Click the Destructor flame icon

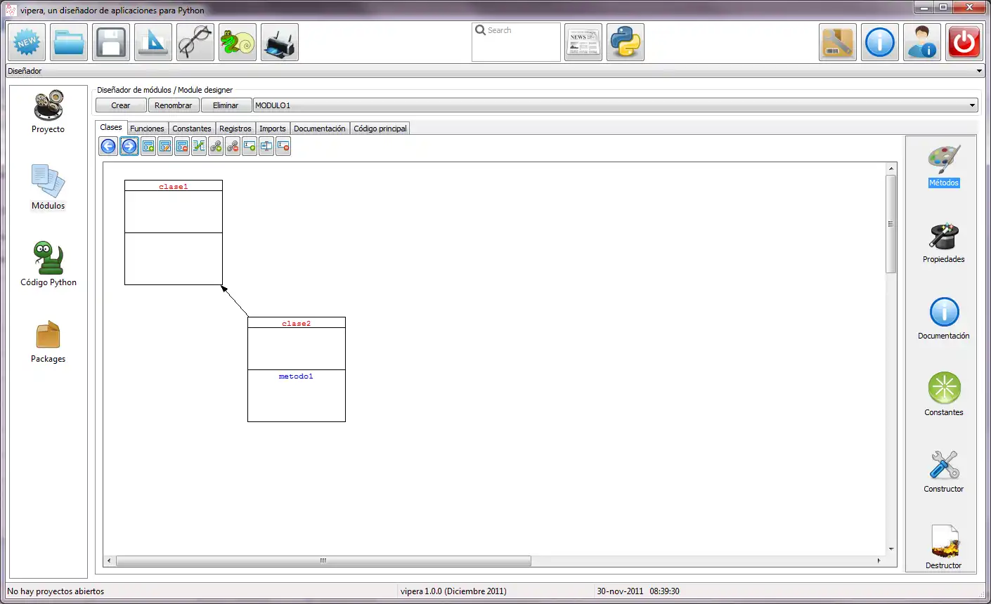click(x=943, y=542)
